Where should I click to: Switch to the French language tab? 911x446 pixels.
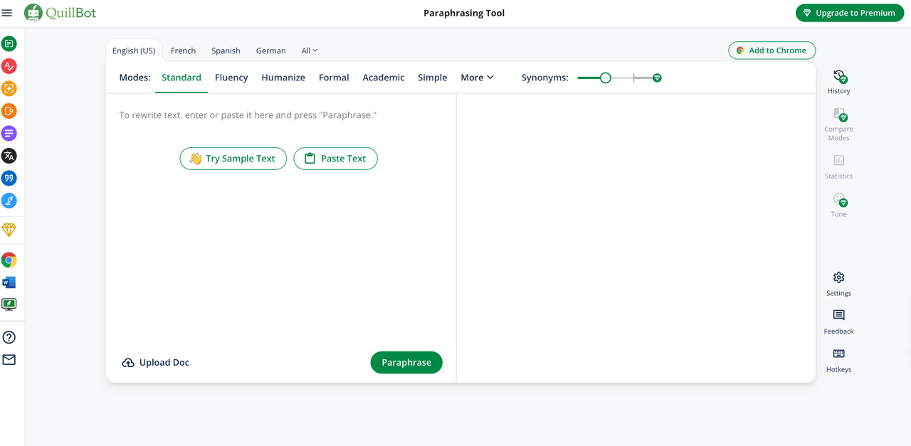pos(183,51)
